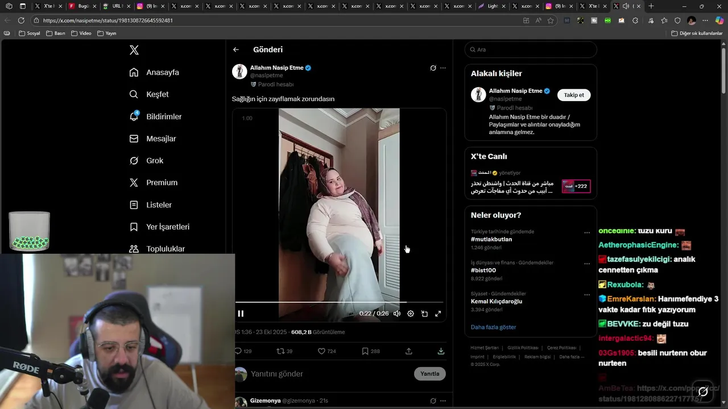Open the Allahım Nasip Etme profile avatar on post
728x409 pixels.
click(239, 71)
